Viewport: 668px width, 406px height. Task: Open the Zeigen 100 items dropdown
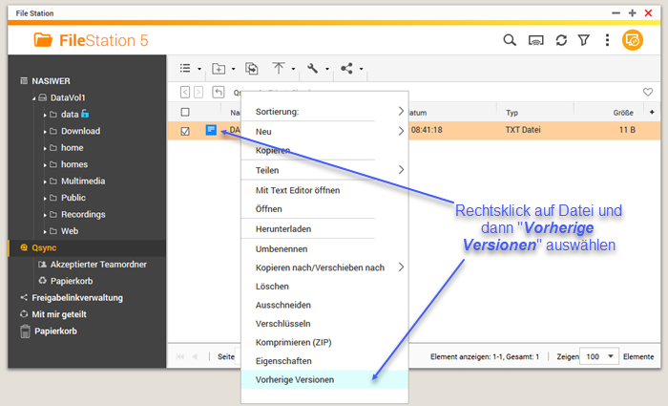599,356
